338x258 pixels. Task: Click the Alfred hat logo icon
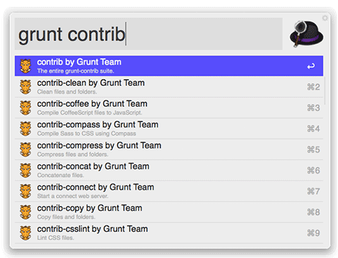307,34
